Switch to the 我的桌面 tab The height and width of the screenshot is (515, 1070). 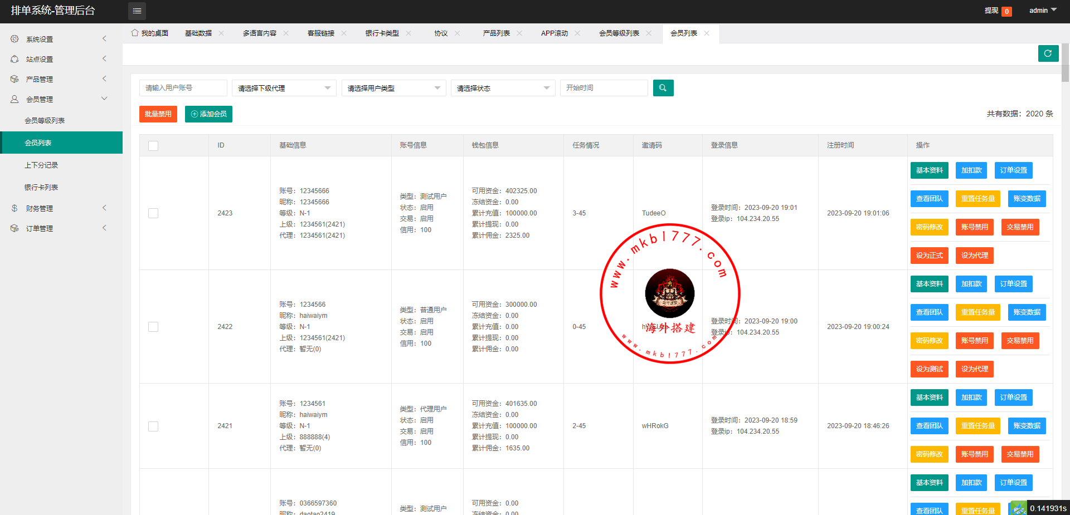point(150,33)
